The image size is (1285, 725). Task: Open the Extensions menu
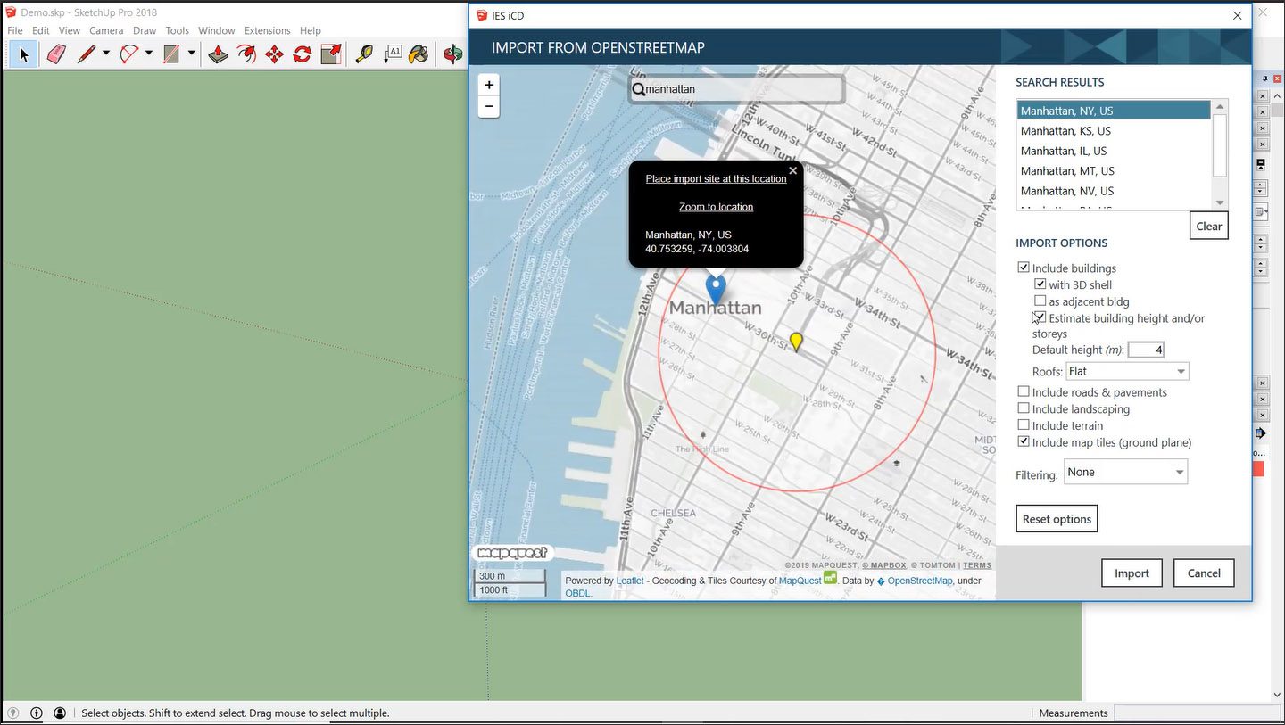coord(268,30)
